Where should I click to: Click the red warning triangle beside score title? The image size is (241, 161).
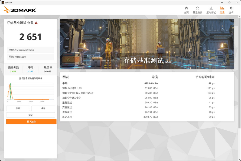36,23
